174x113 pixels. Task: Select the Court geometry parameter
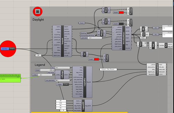pos(82,23)
